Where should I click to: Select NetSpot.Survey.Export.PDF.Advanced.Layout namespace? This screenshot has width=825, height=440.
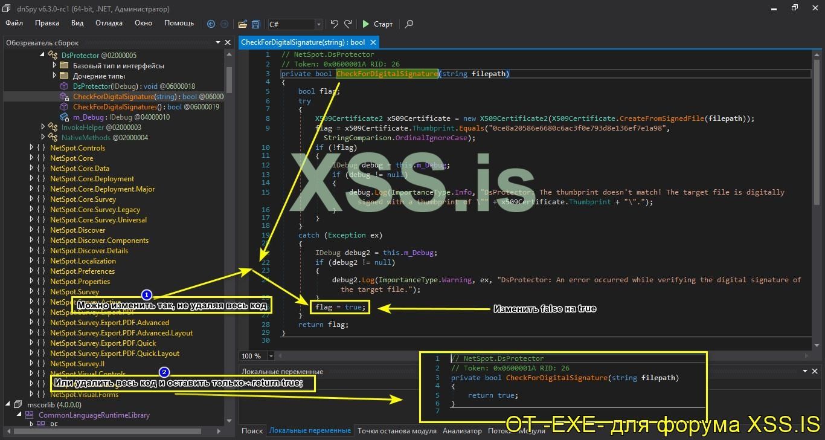tap(121, 333)
